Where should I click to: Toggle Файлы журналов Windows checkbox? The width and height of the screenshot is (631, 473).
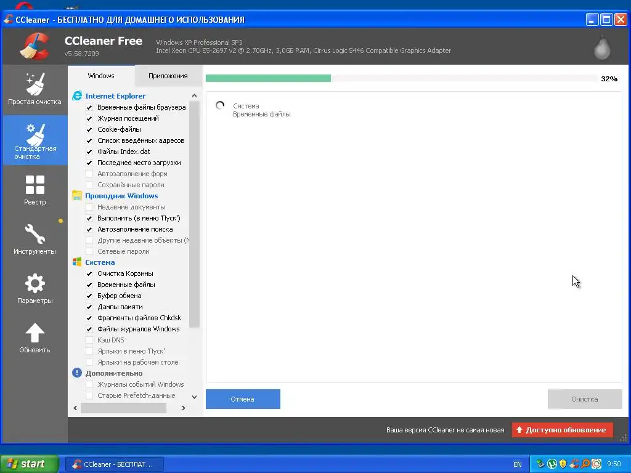89,329
